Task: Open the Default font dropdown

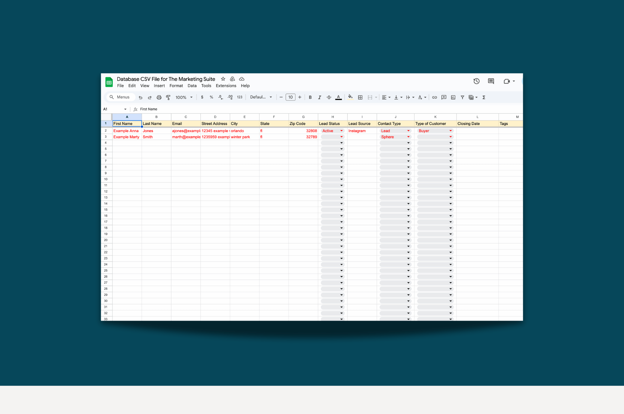Action: 261,97
